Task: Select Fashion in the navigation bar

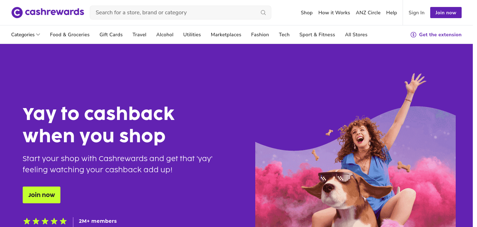Action: point(260,35)
